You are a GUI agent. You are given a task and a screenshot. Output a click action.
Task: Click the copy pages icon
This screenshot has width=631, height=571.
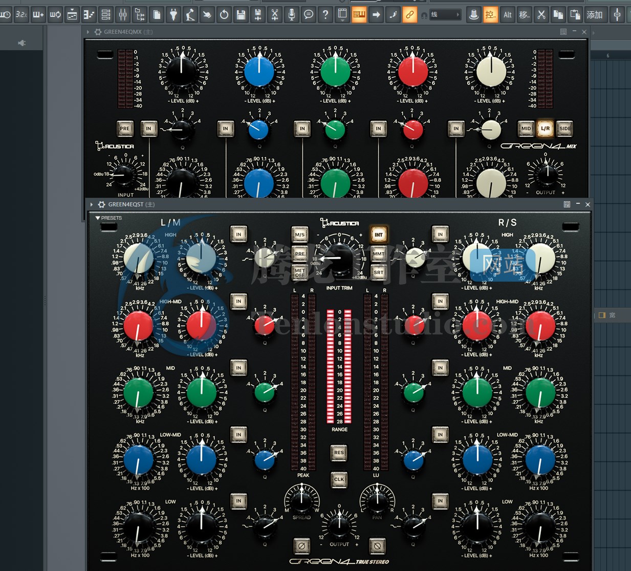558,15
